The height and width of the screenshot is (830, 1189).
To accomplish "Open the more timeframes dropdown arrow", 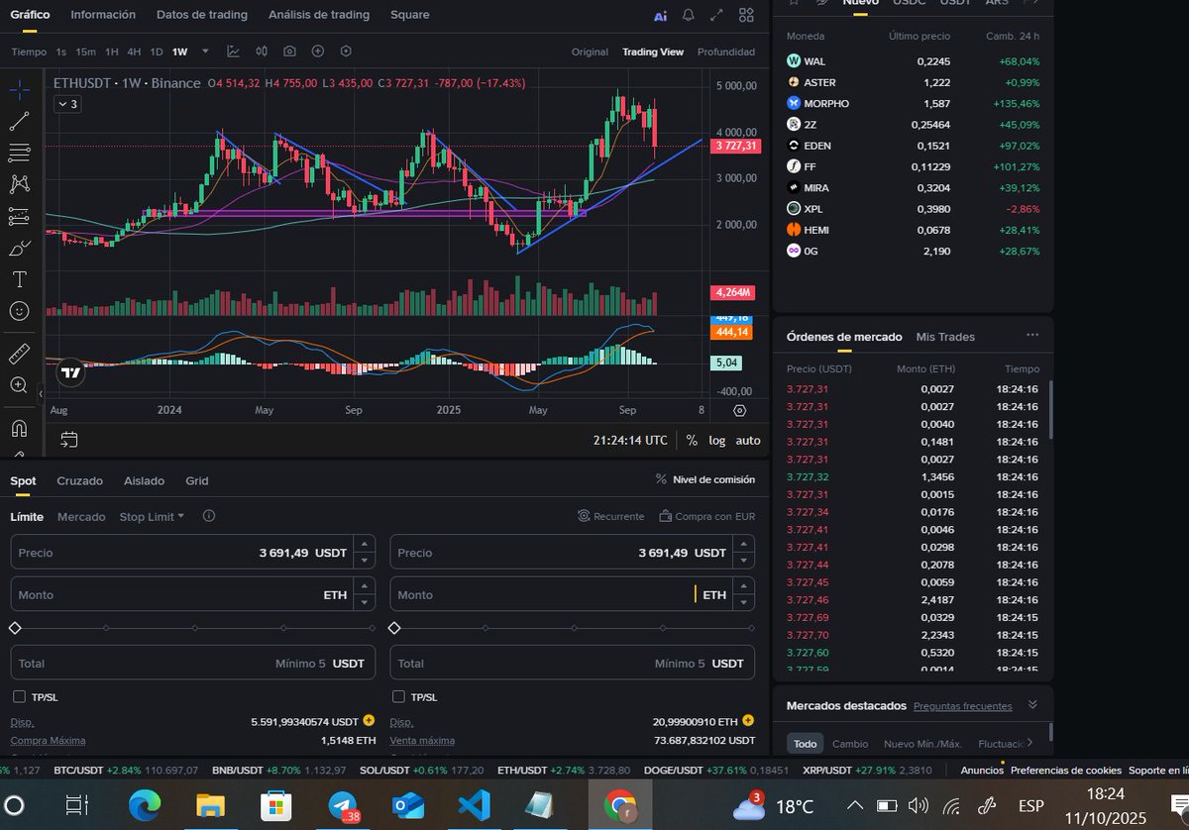I will coord(205,52).
